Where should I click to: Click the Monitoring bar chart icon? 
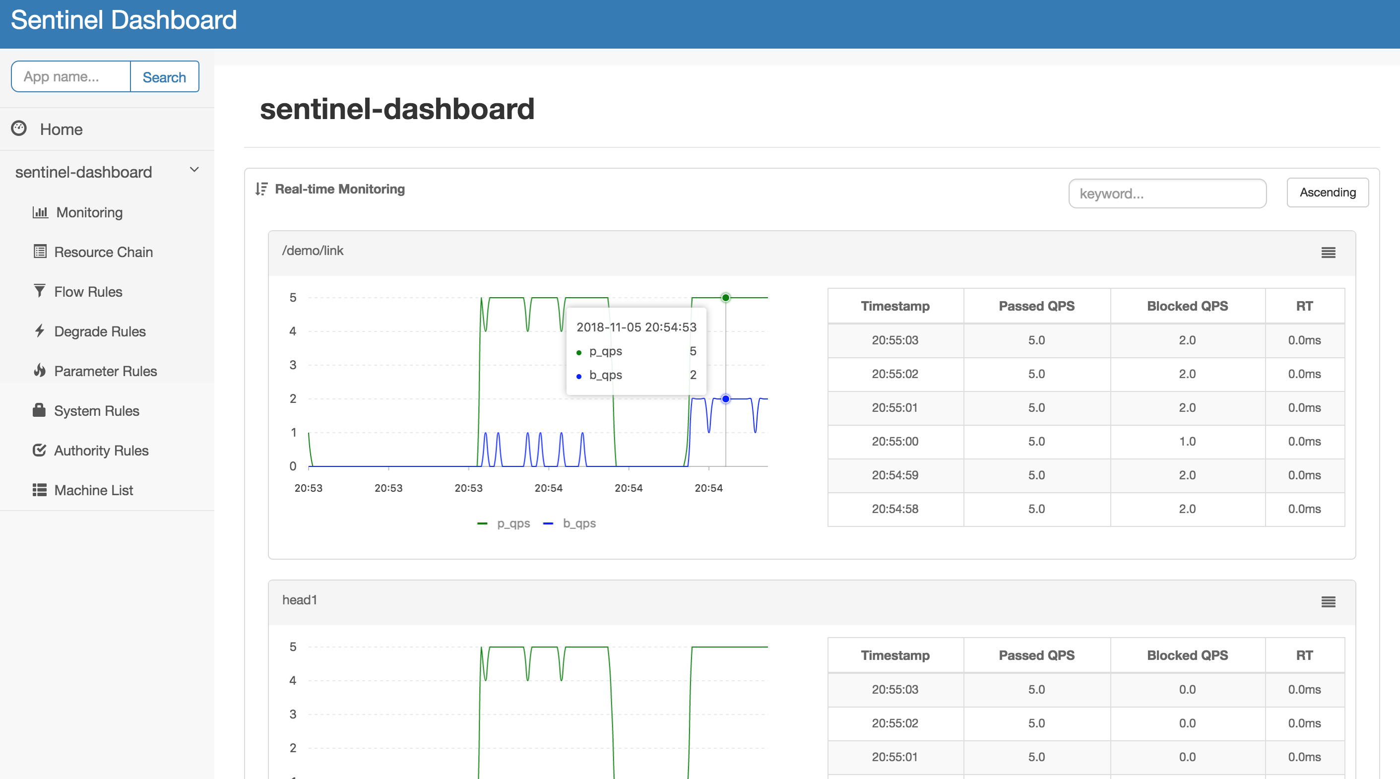point(40,212)
